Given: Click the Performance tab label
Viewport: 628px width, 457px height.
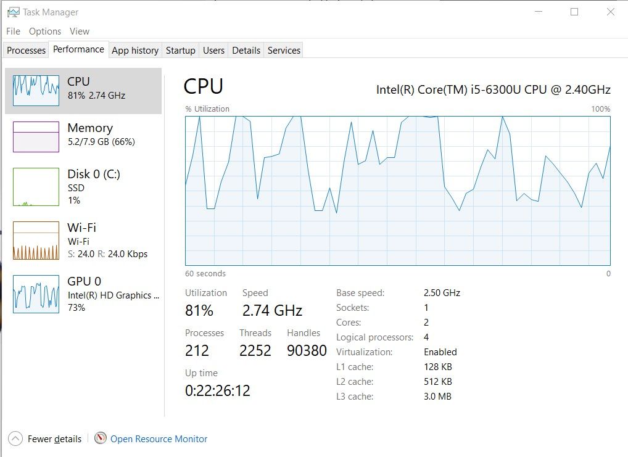Looking at the screenshot, I should pyautogui.click(x=78, y=49).
